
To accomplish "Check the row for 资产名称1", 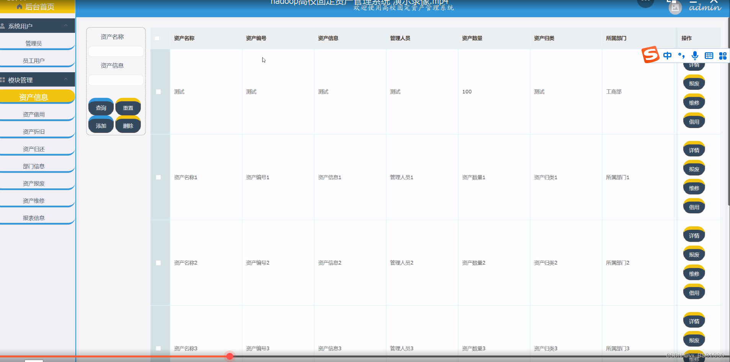I will 158,177.
